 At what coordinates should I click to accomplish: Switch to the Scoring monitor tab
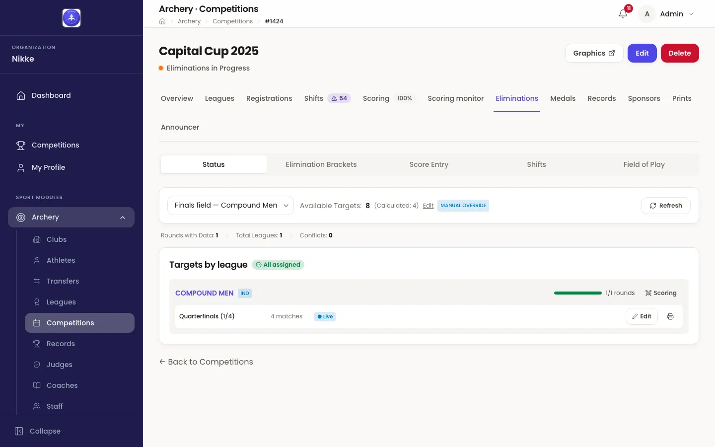455,98
